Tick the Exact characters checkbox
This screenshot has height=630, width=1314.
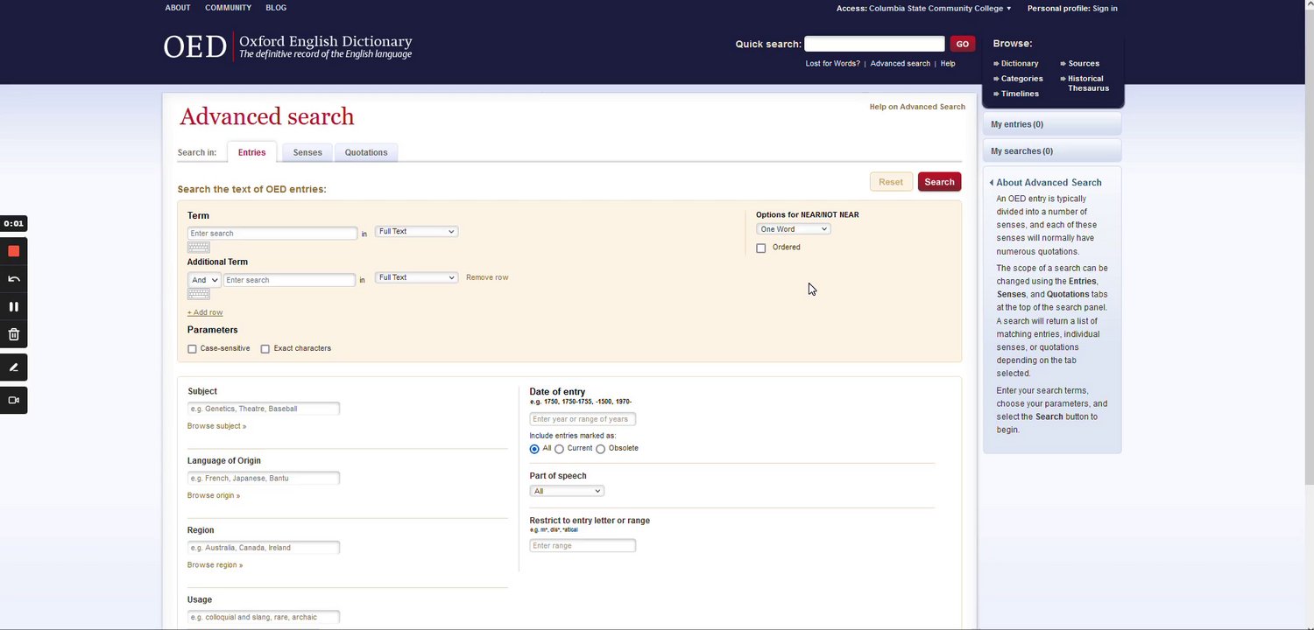click(265, 349)
